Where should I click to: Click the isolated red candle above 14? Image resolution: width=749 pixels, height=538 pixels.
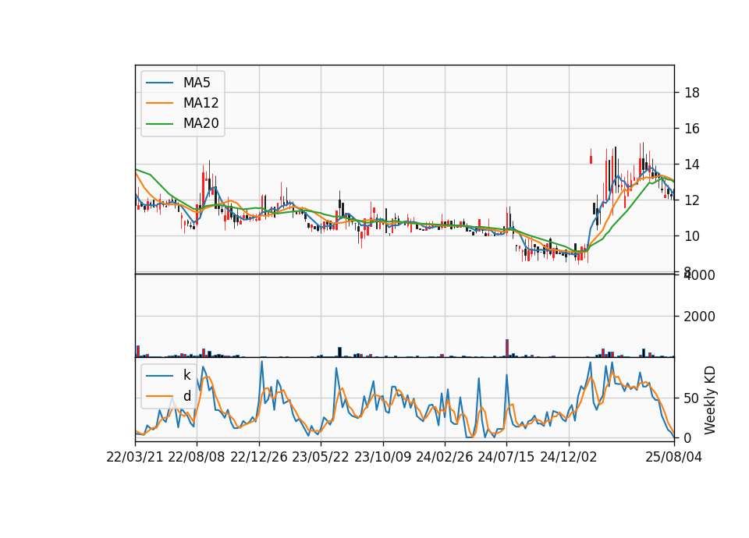(591, 157)
